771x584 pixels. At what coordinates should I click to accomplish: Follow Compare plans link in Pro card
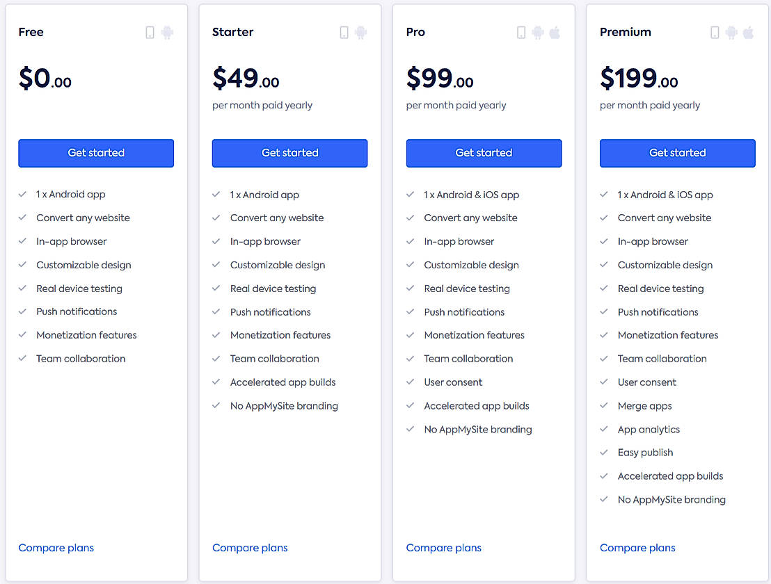444,548
